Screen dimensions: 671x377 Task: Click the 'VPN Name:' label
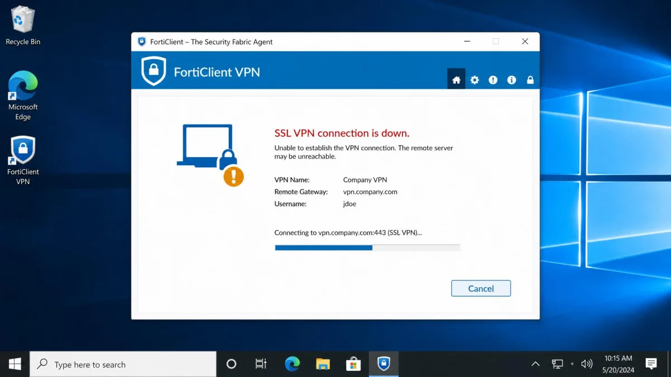click(x=292, y=180)
